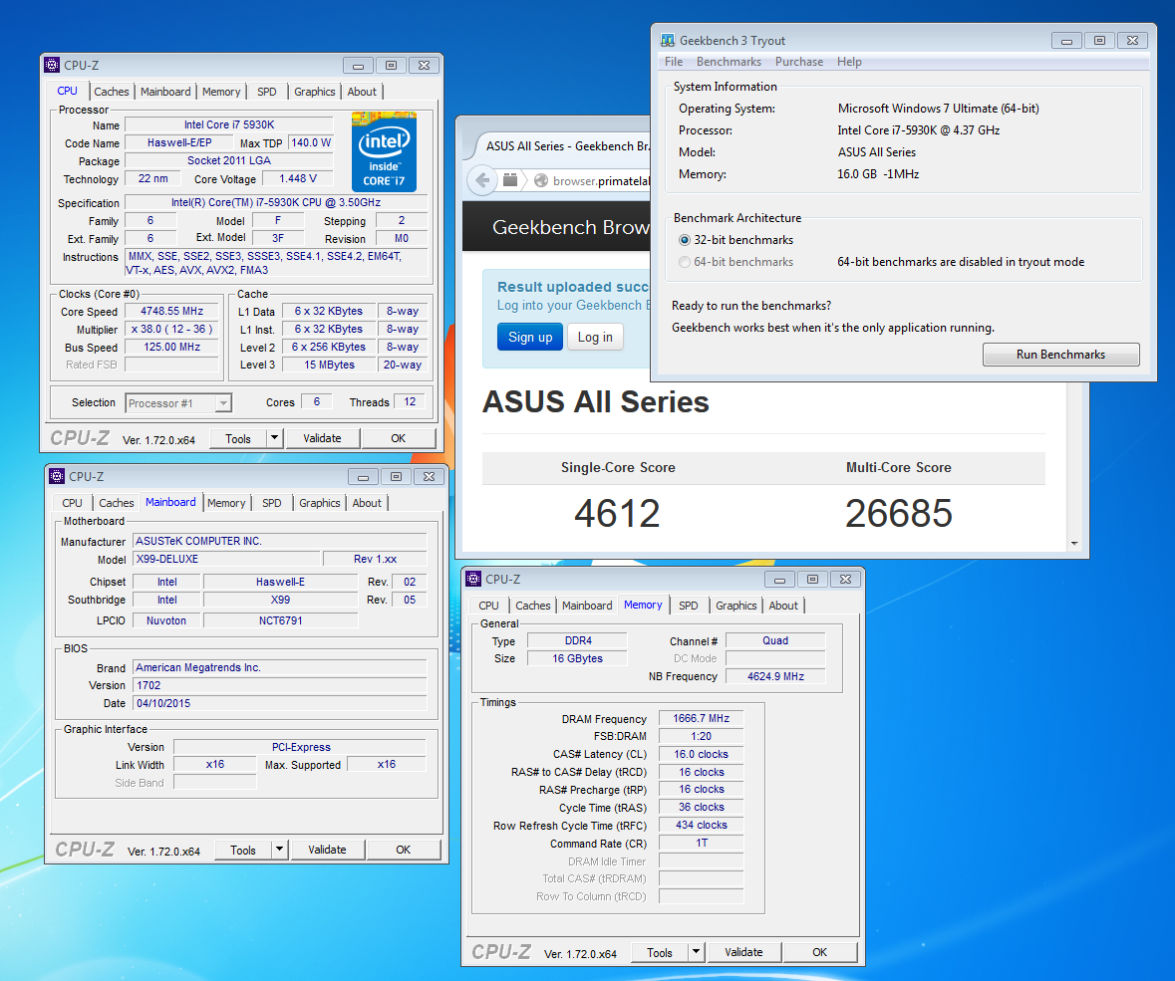Viewport: 1175px width, 981px height.
Task: Click CPU-Z app icon in Memory window title
Action: click(x=473, y=579)
